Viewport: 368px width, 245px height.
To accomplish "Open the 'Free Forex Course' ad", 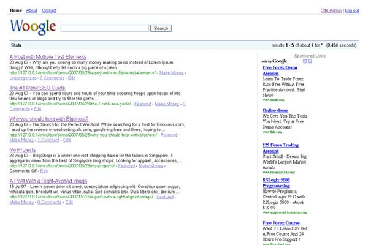I will 281,223.
